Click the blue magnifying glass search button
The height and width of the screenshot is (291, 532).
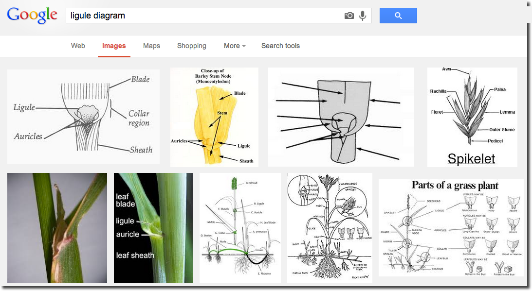[x=398, y=15]
